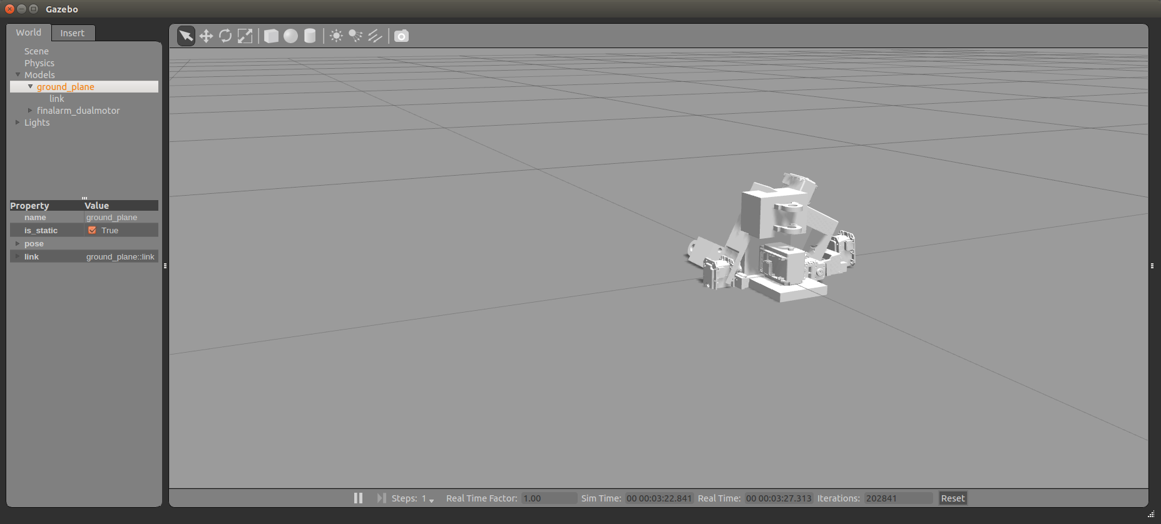The image size is (1161, 524).
Task: Reset the simulation time
Action: (x=953, y=498)
